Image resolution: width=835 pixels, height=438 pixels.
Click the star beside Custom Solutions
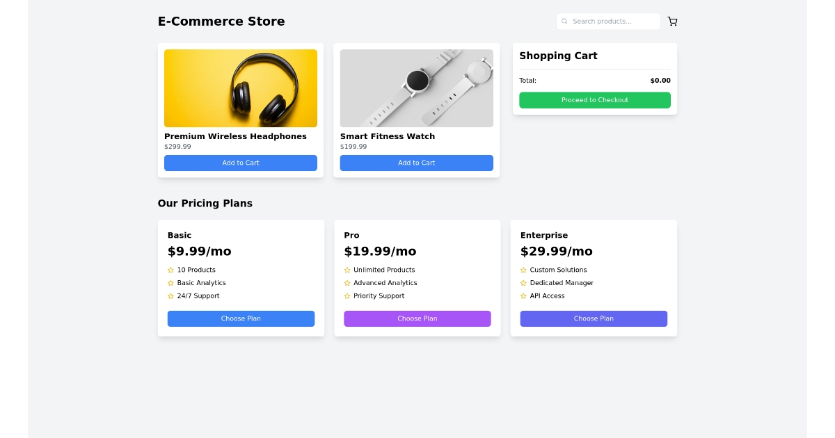point(523,270)
